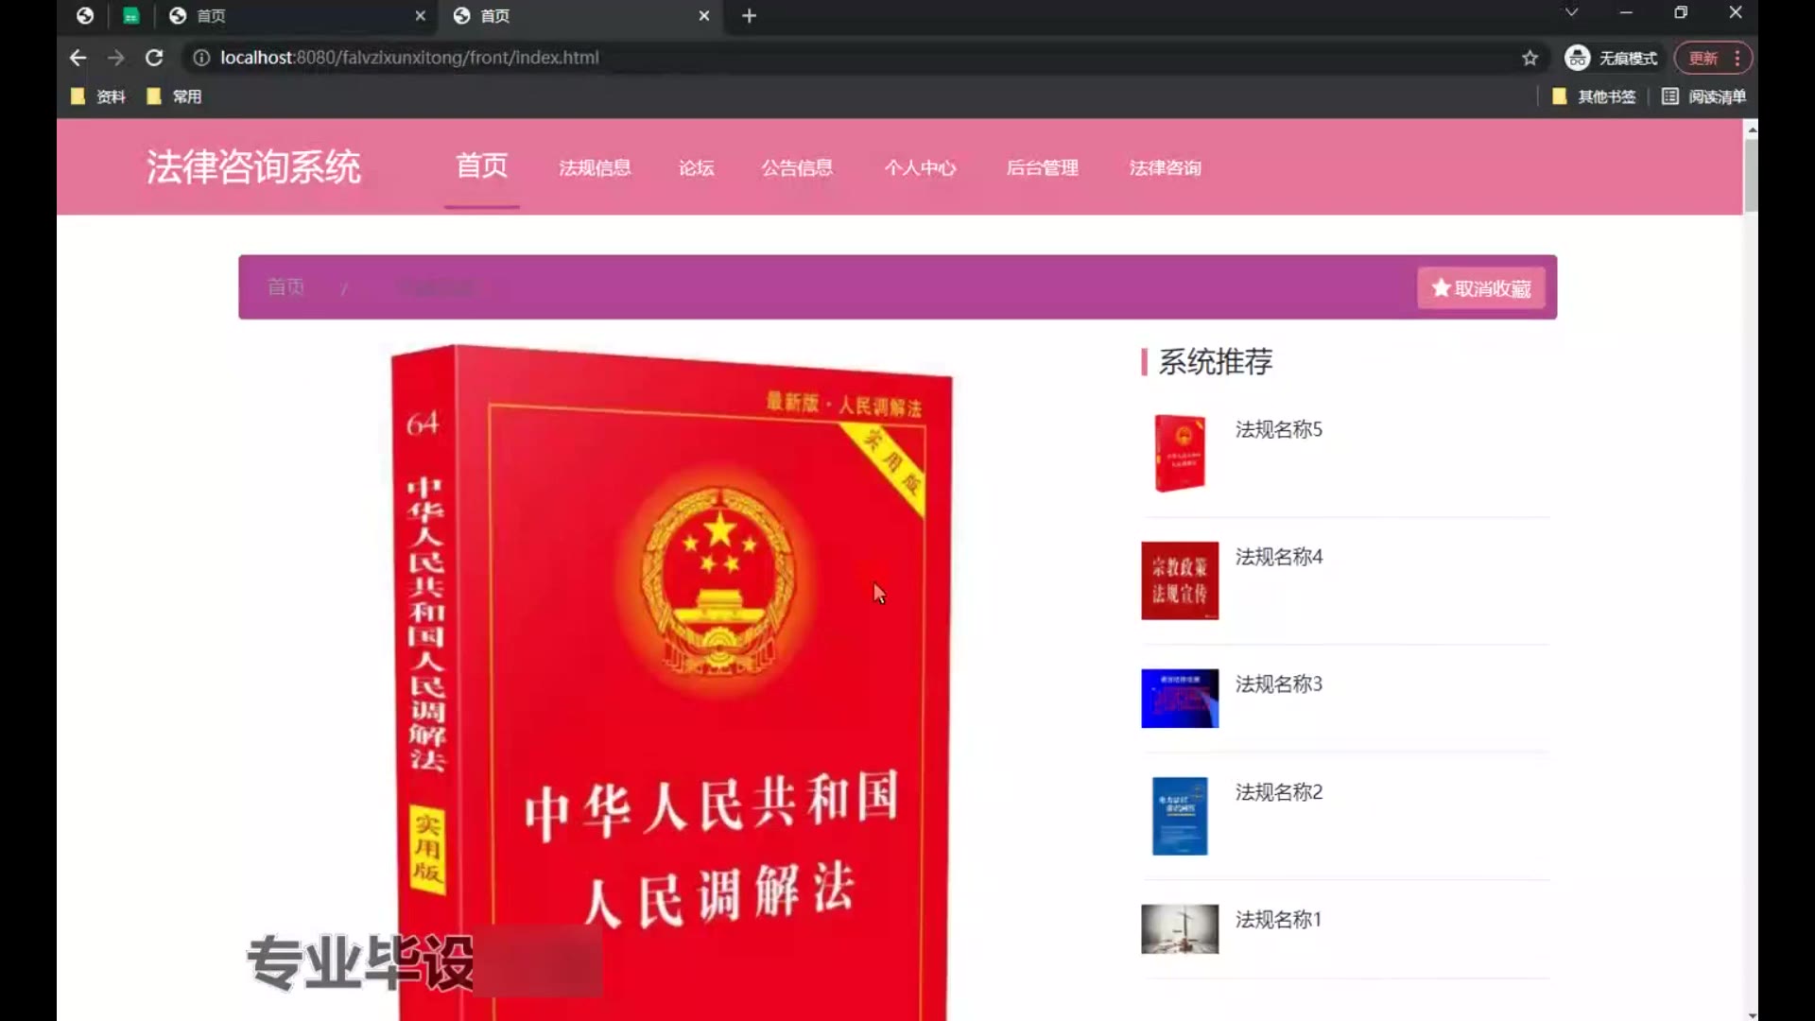Click the scrollbar down arrow
Image resolution: width=1815 pixels, height=1021 pixels.
(1751, 1014)
